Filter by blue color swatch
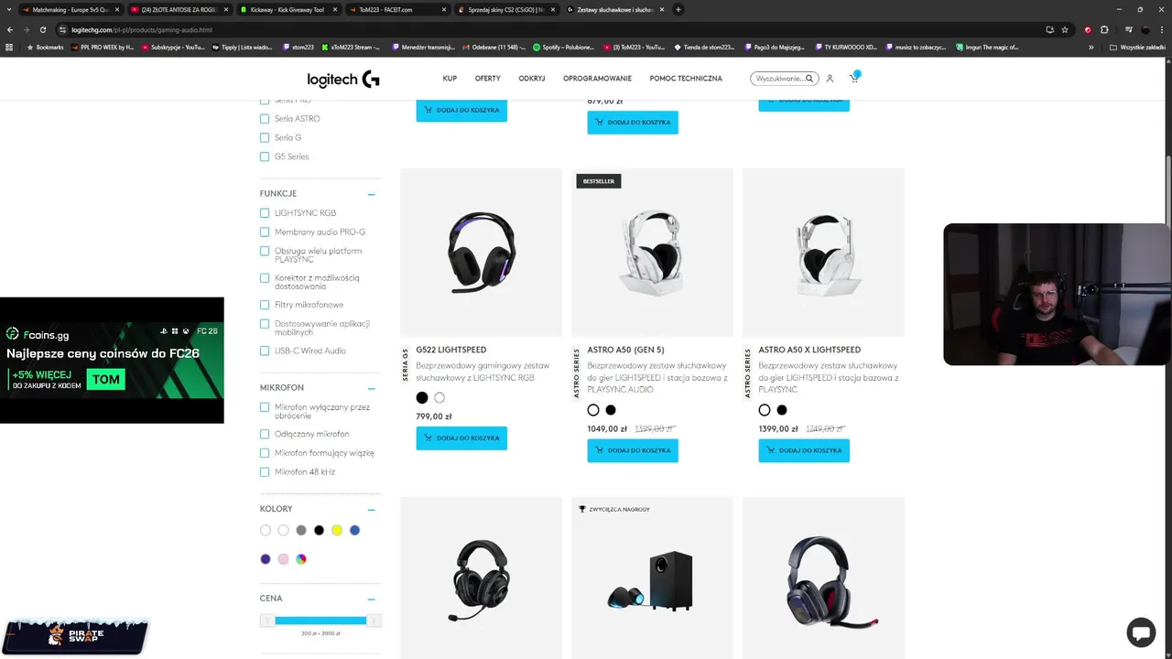Viewport: 1172px width, 659px height. 355,530
